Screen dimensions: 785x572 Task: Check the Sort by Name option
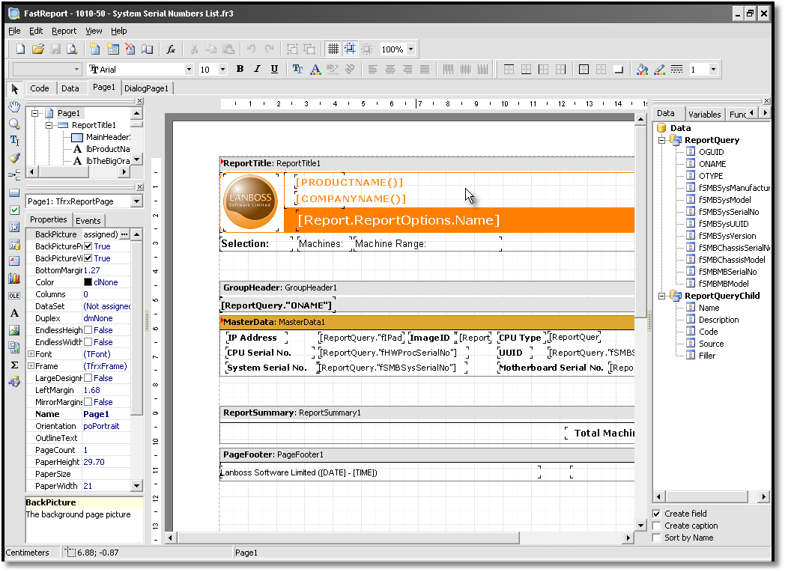tap(657, 538)
